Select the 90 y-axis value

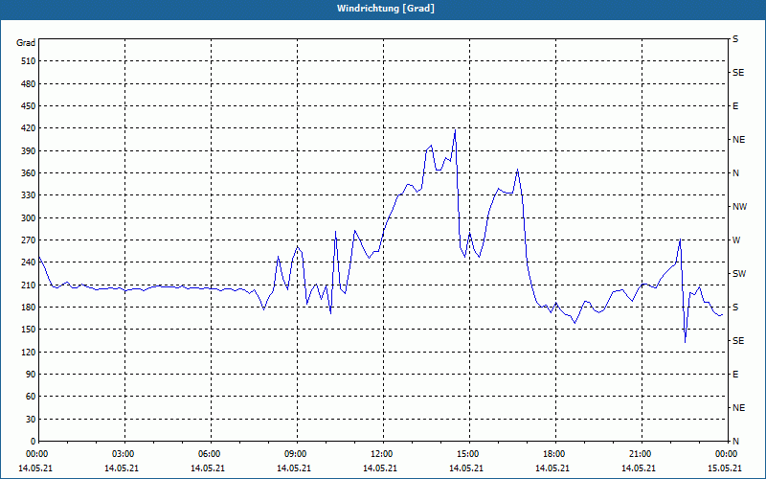(31, 375)
